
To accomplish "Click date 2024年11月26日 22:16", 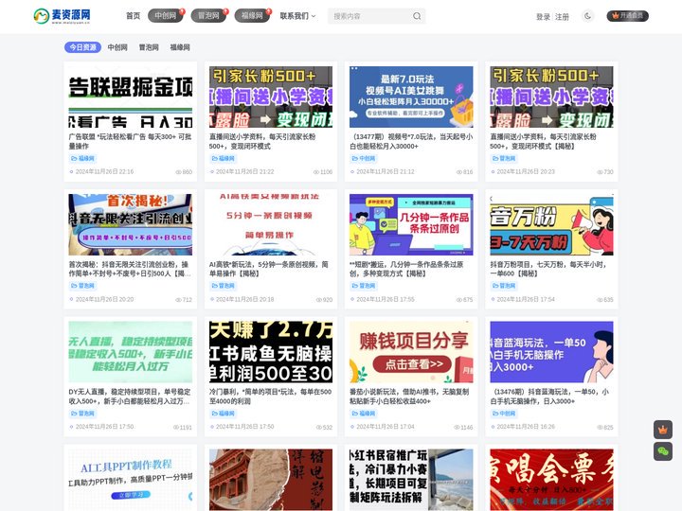I will click(104, 171).
